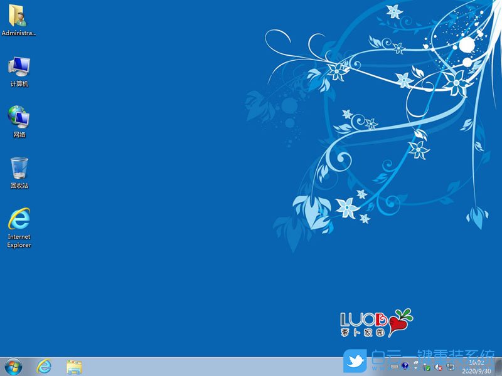Click an empty area of the taskbar
502x376 pixels.
pos(220,367)
